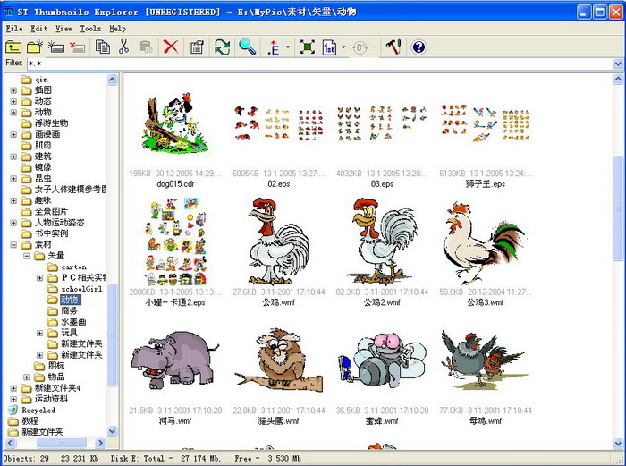Open the File menu

[14, 29]
